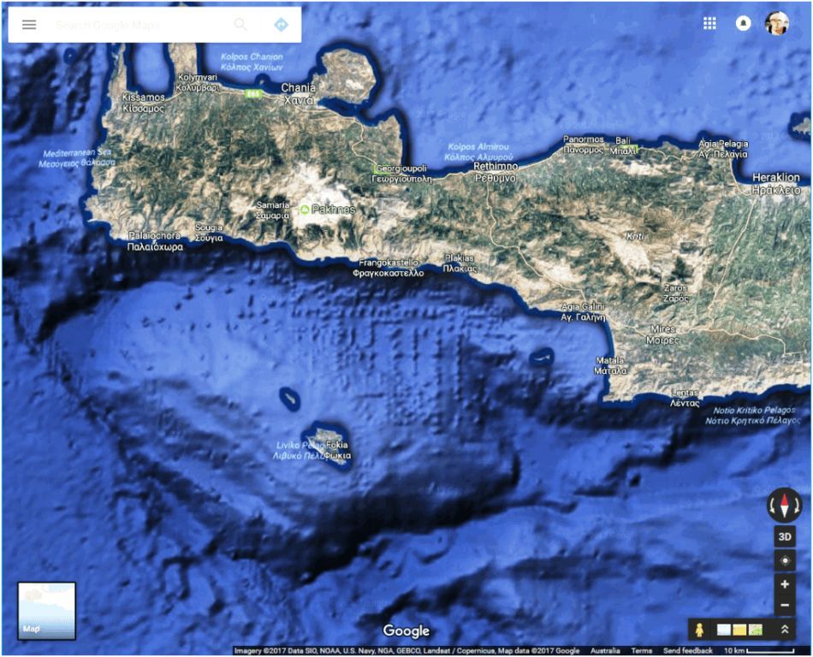Open the blue Directions icon

tap(281, 24)
